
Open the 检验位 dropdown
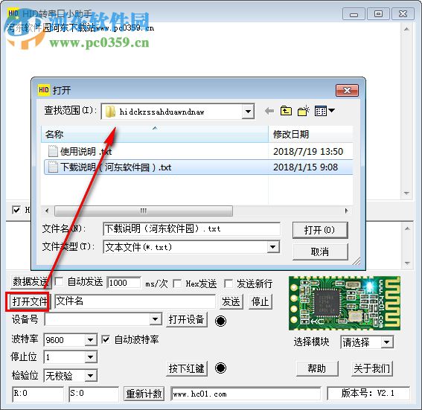(91, 376)
